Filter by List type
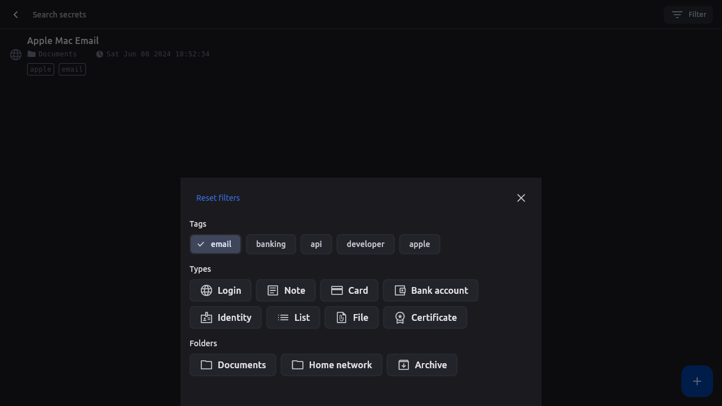 (293, 317)
